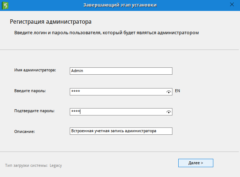
Task: Close the installation dialog window
Action: [x=232, y=5]
